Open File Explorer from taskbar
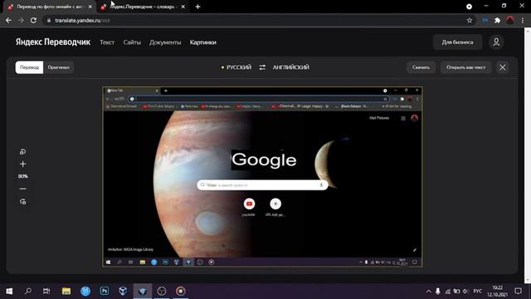The image size is (531, 299). coord(66,292)
